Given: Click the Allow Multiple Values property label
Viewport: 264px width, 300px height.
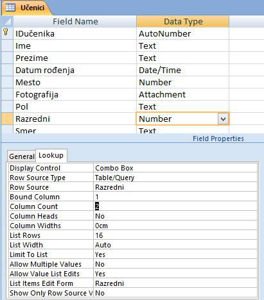Looking at the screenshot, I should pyautogui.click(x=51, y=264).
